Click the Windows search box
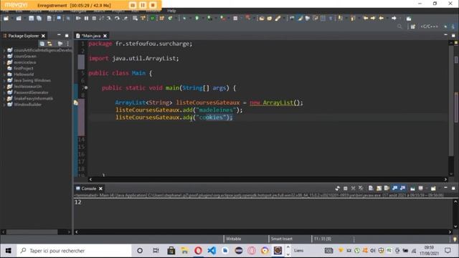The image size is (459, 258). (74, 251)
